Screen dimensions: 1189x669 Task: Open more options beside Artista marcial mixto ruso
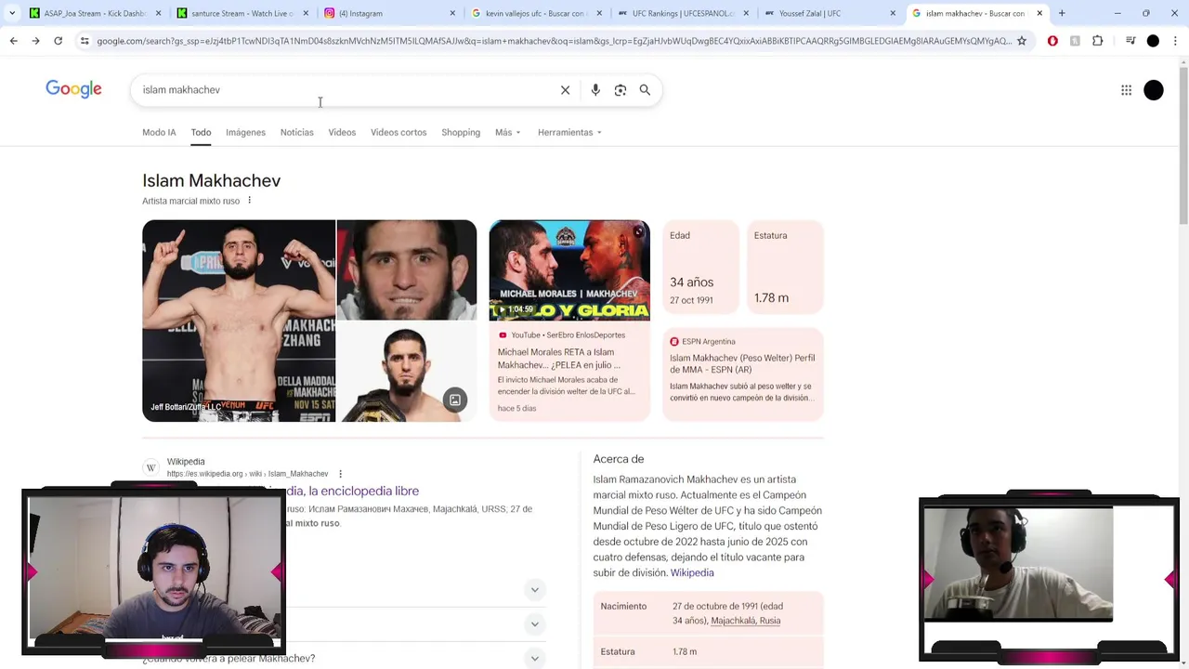pyautogui.click(x=249, y=201)
